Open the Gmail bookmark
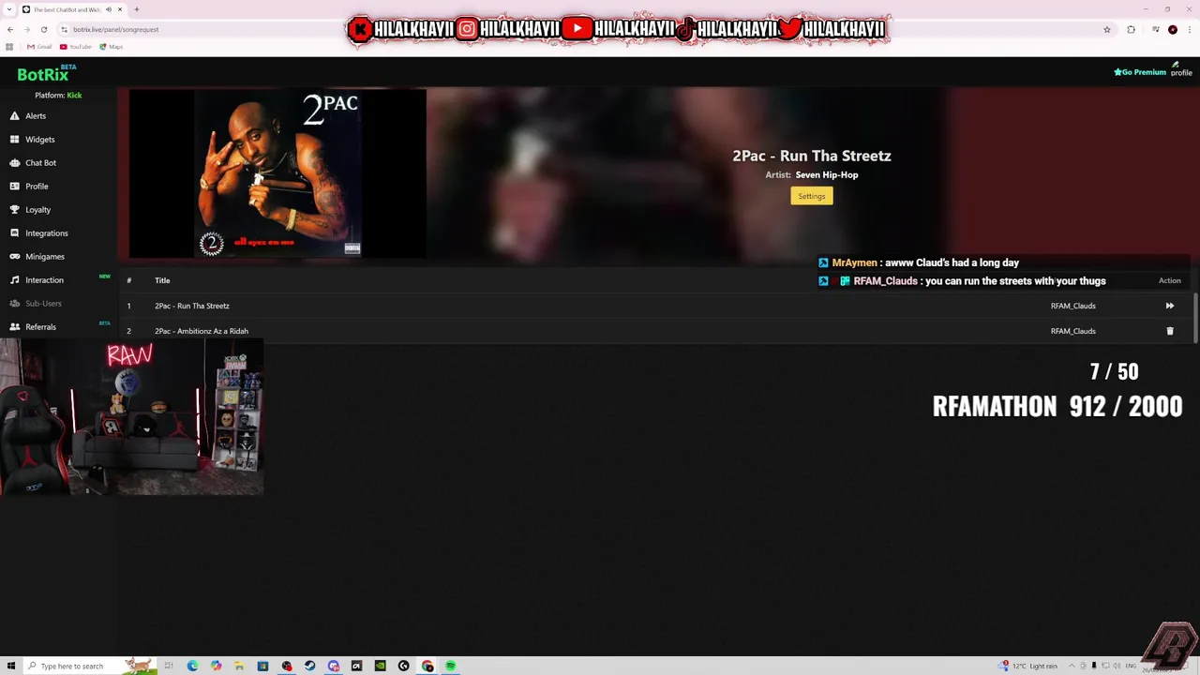The height and width of the screenshot is (675, 1200). (x=39, y=47)
